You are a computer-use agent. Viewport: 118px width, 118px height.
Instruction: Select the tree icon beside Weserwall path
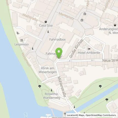click(x=40, y=86)
